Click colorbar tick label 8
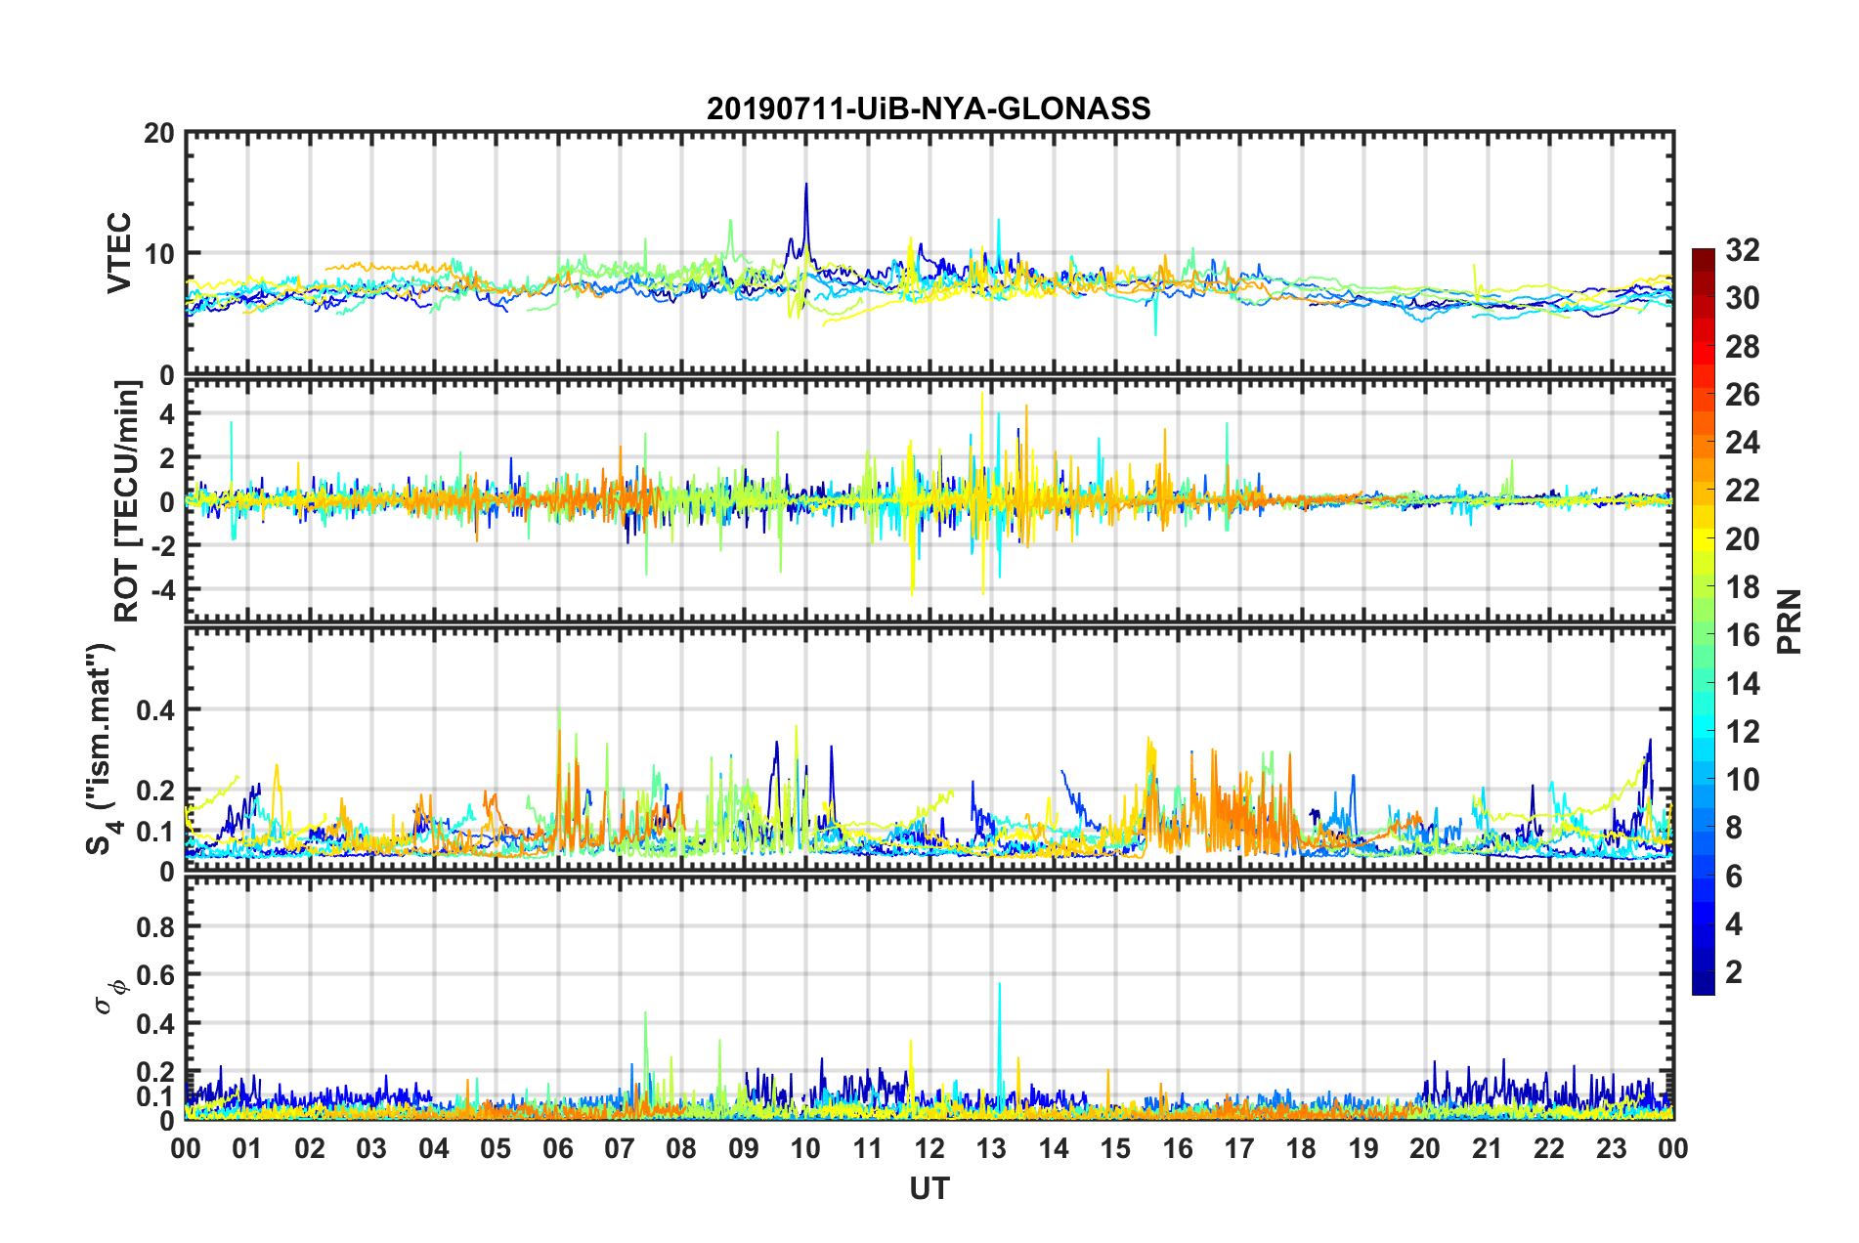The height and width of the screenshot is (1243, 1859). (x=1734, y=828)
